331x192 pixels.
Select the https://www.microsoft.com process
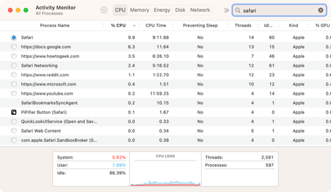pos(48,84)
